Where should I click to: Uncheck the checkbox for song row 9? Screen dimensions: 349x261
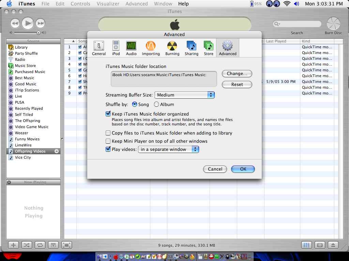(80, 93)
